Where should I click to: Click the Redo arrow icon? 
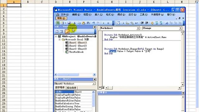pyautogui.click(x=98, y=23)
